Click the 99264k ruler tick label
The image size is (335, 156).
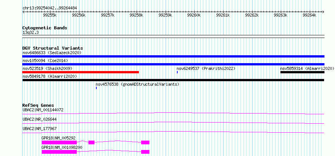point(309,15)
